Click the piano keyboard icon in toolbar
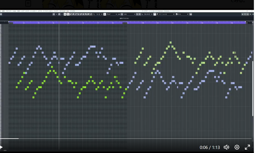257x153 pixels. [x=191, y=14]
